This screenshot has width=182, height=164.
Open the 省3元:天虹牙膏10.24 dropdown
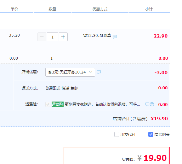(70, 72)
